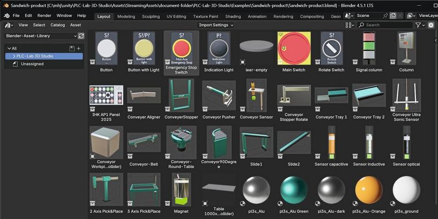Switch to the Shading workspace tab
Viewport: 438px width, 219px height.
pos(233,16)
